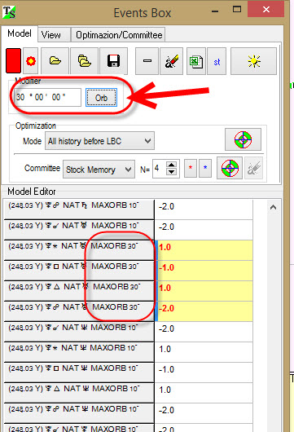This screenshot has width=294, height=432.
Task: Click the multiple folders open icon
Action: pyautogui.click(x=84, y=61)
